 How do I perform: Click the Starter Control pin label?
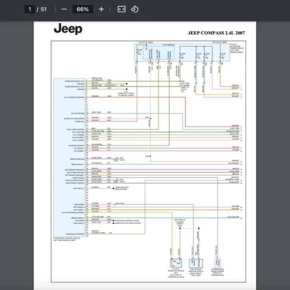coord(76,145)
